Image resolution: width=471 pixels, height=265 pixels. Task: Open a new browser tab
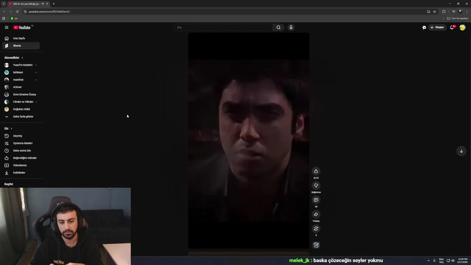[x=53, y=4]
